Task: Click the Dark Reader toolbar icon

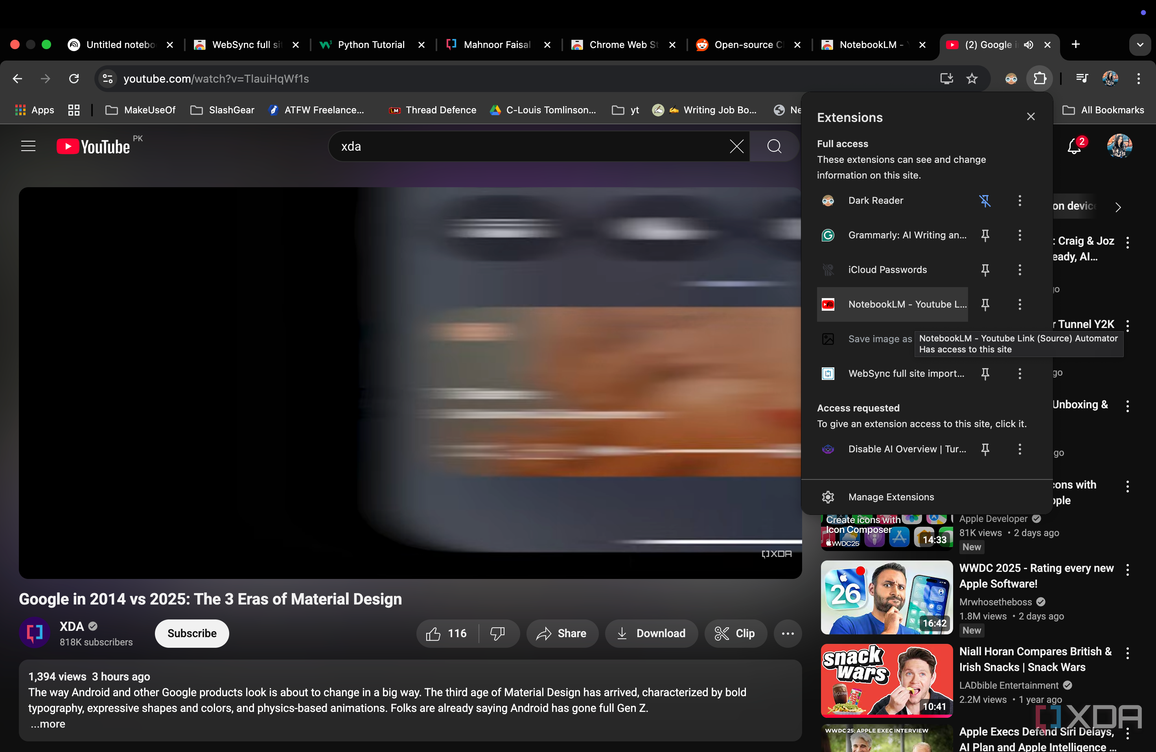Action: [1011, 78]
